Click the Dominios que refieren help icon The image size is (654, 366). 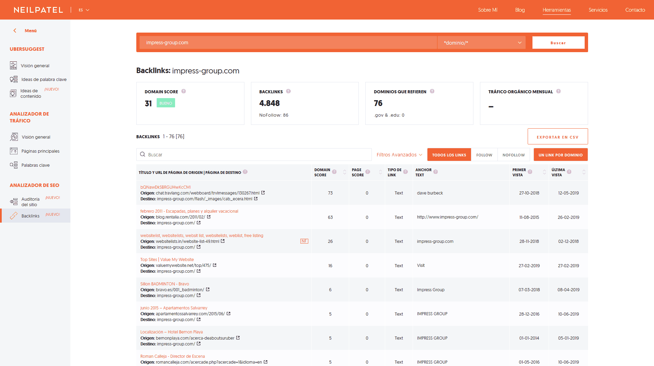[x=432, y=91]
